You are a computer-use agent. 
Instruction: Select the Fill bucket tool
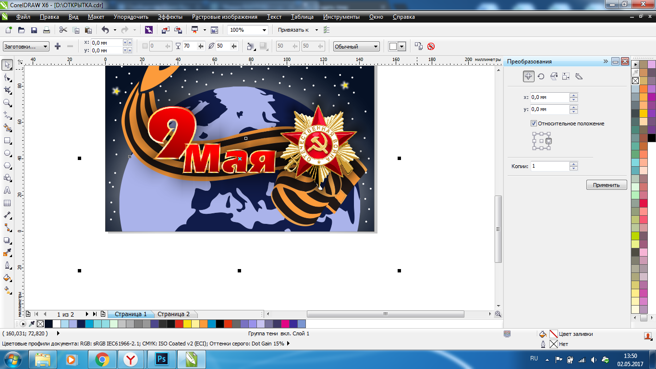(7, 278)
